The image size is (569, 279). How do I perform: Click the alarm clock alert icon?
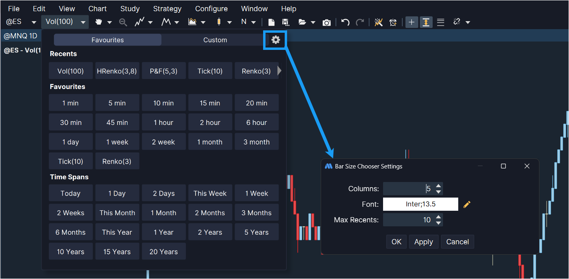(x=393, y=22)
